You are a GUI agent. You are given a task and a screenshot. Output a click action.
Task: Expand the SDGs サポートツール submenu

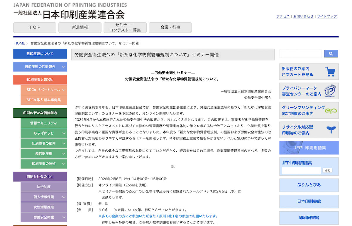tap(64, 90)
